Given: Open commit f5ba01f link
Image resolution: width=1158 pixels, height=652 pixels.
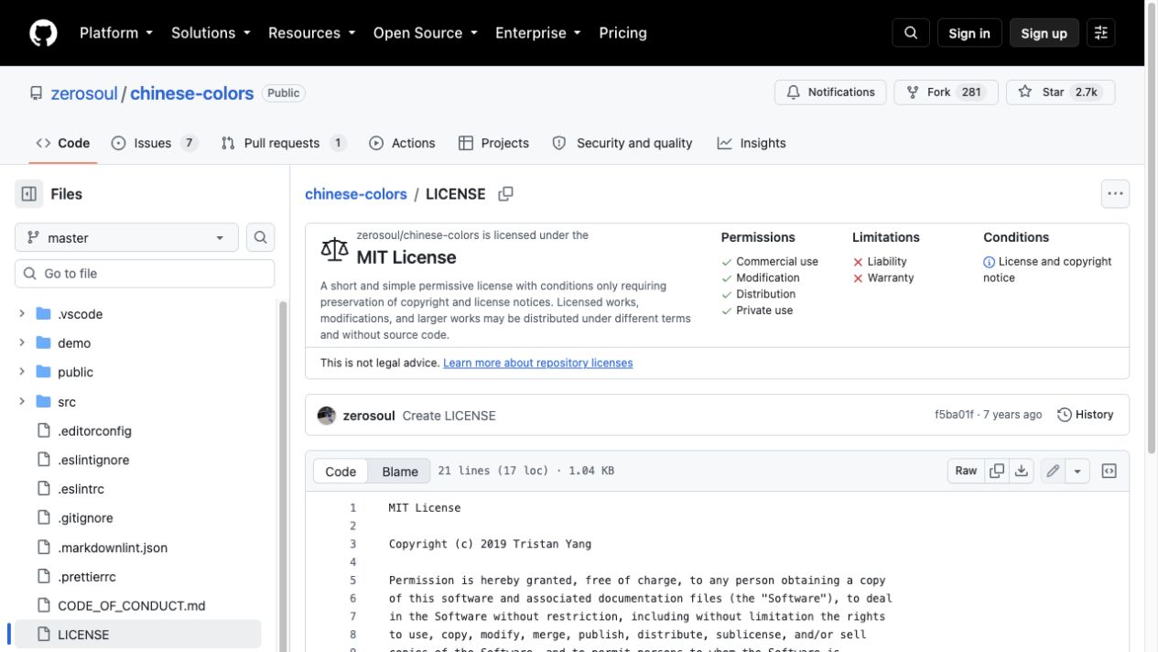Looking at the screenshot, I should pyautogui.click(x=954, y=415).
